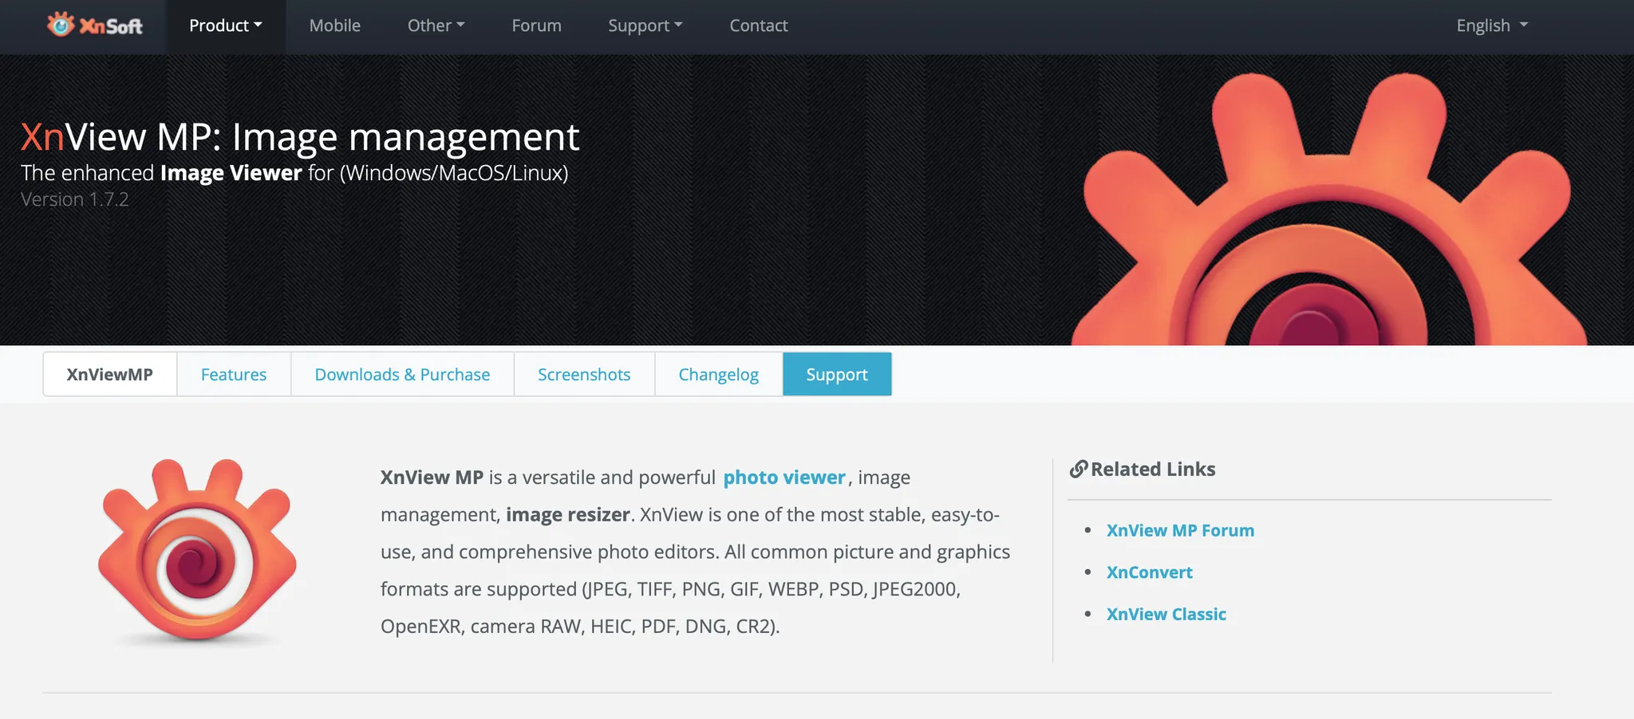Click the bold 'Image Viewer' subtitle text

(231, 173)
